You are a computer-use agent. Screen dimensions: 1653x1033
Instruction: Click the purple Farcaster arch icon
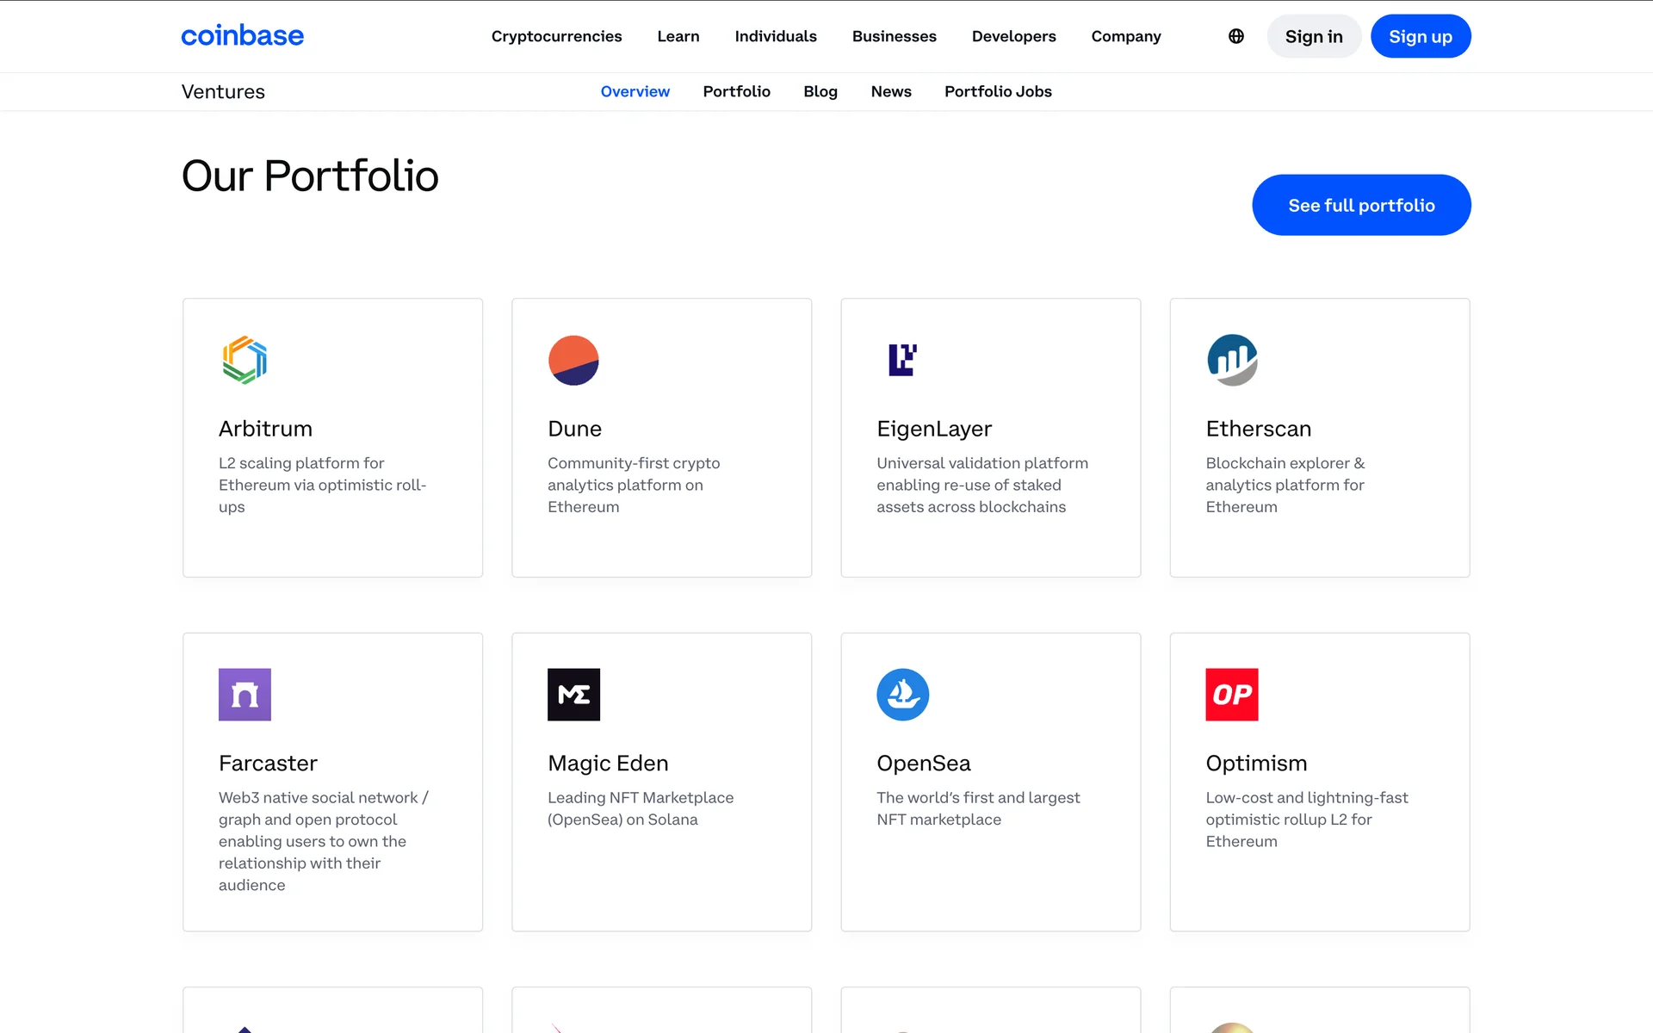(245, 695)
